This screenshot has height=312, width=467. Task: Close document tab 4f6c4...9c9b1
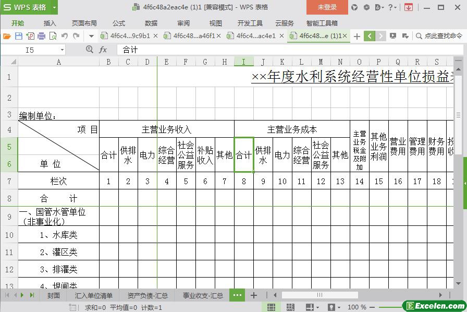[x=155, y=36]
